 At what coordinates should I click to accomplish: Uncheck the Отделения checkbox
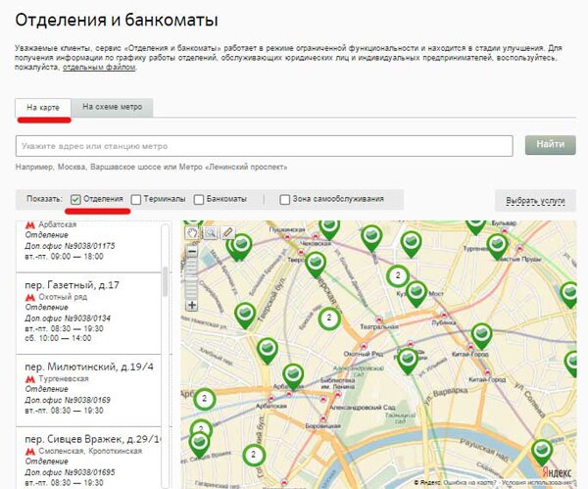point(75,200)
